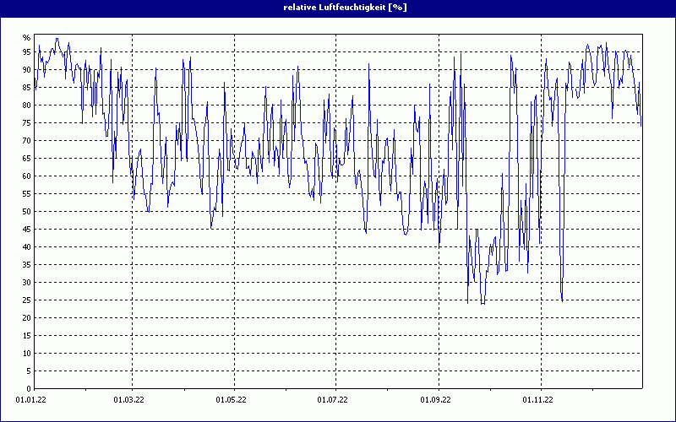Select the 01.03.22 date label
Viewport: 676px width, 422px height.
coord(129,399)
